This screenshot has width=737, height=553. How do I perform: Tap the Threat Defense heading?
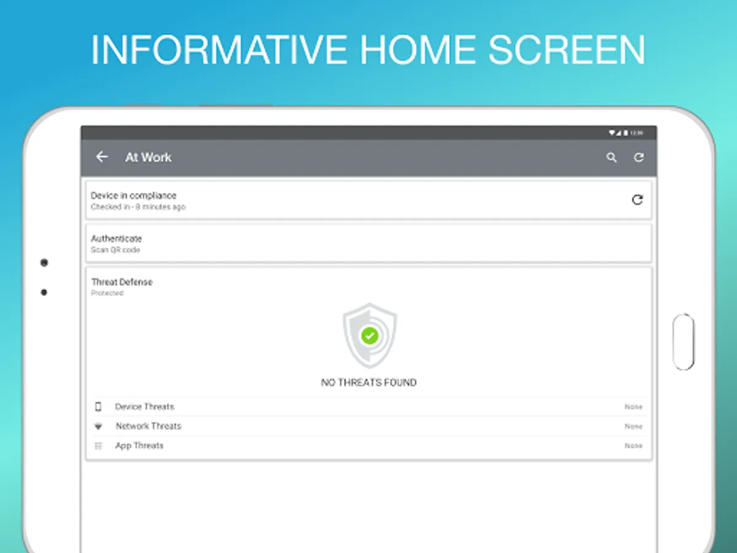pos(122,282)
